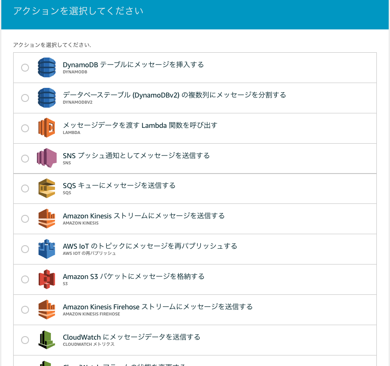This screenshot has height=366, width=390.
Task: Click the DynamoDBv2 database icon
Action: [x=46, y=98]
